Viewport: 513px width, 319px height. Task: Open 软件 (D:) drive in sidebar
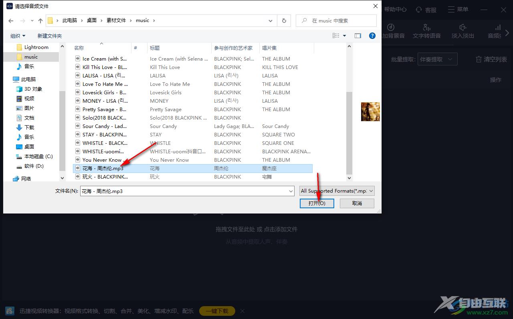tap(30, 166)
